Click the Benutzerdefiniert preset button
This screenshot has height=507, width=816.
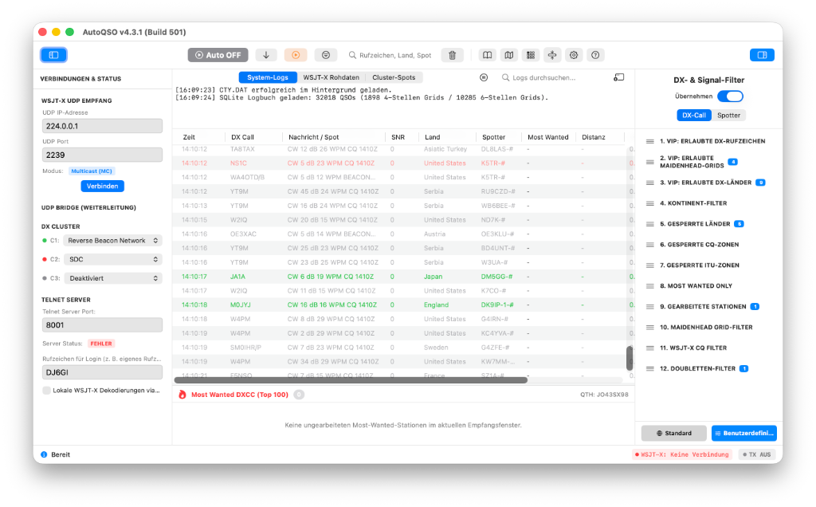click(x=743, y=433)
